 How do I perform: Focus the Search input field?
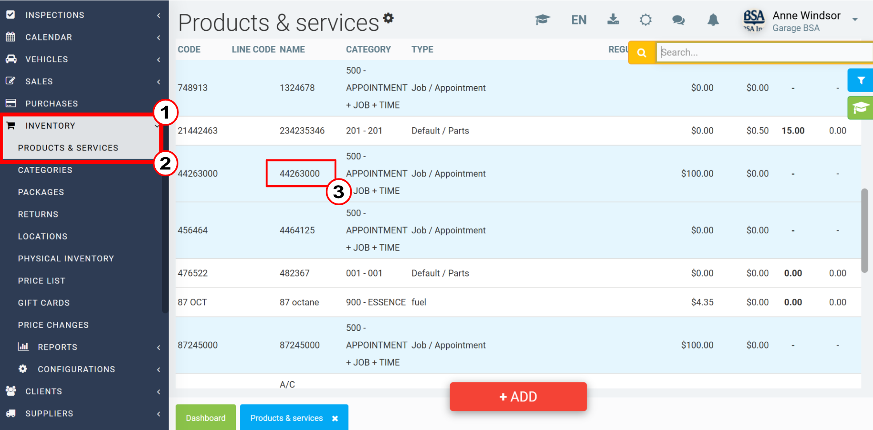764,53
